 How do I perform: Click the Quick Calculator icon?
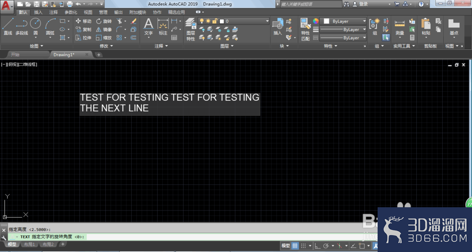[x=412, y=38]
